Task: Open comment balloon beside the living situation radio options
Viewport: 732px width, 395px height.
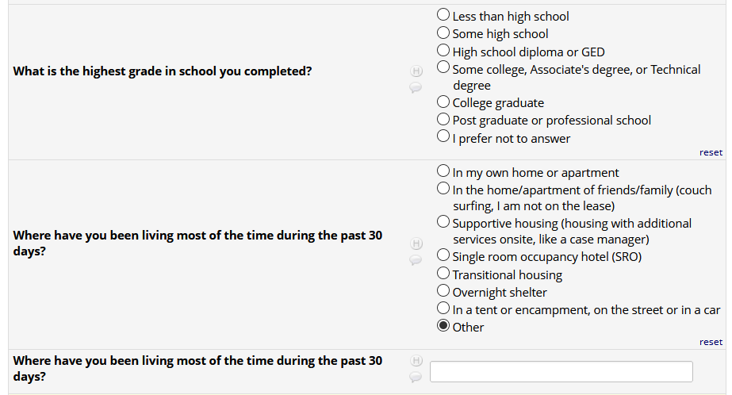Action: pyautogui.click(x=415, y=259)
